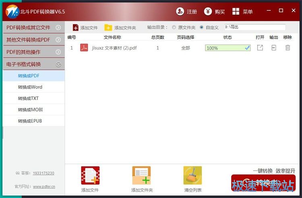This screenshot has height=198, width=302.
Task: Click the 编号 column header
Action: point(72,37)
